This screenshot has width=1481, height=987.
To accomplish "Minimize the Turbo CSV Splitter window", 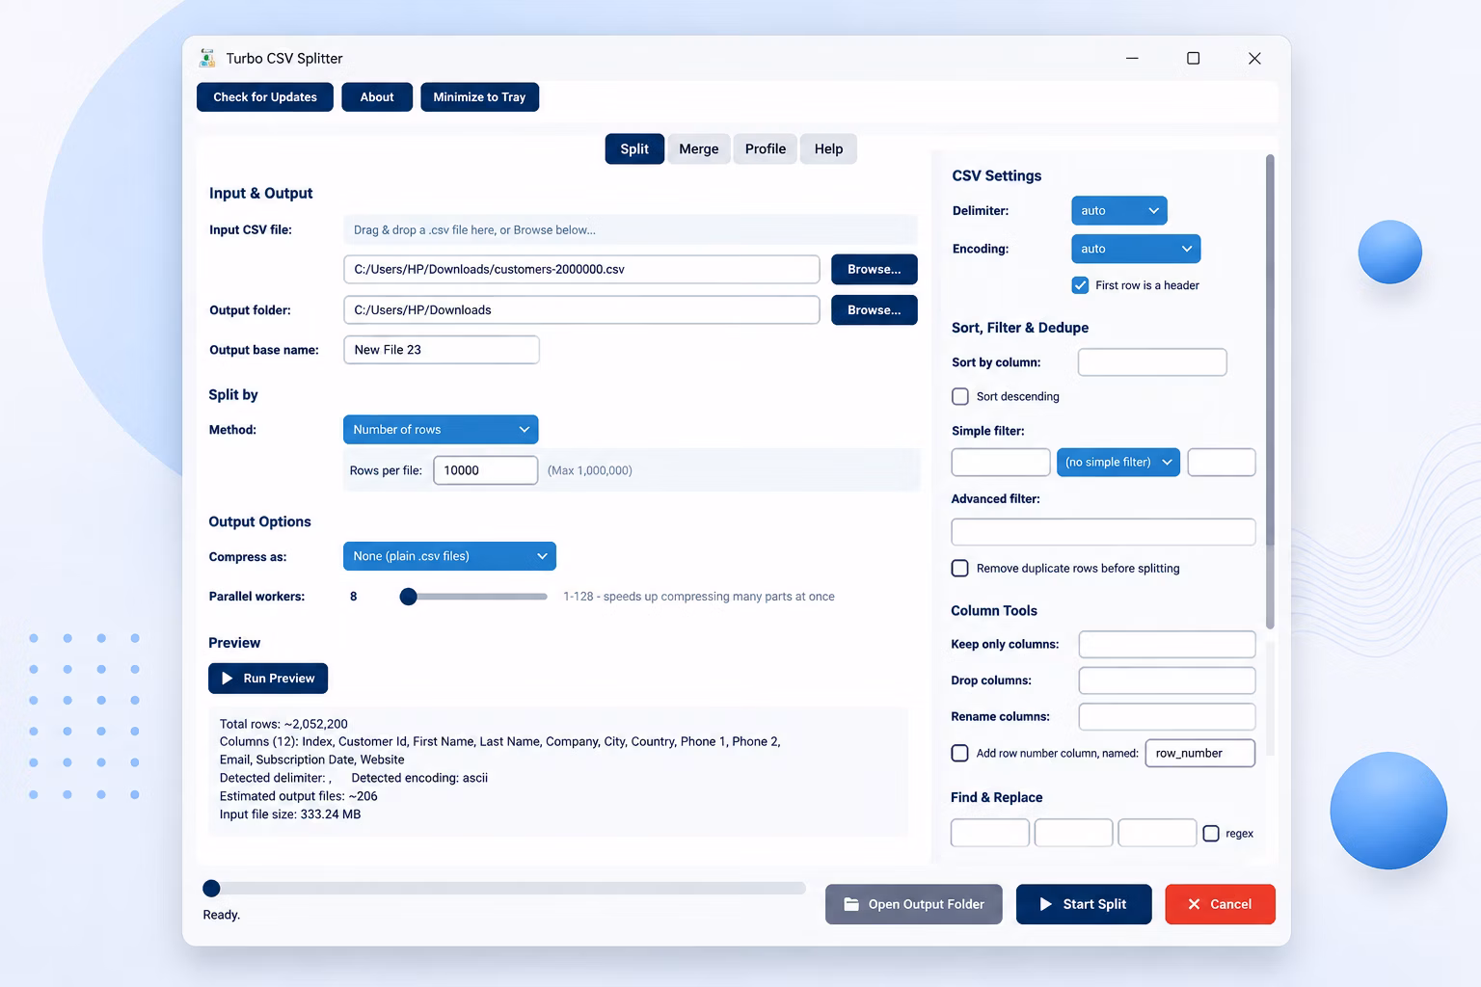I will [1132, 58].
